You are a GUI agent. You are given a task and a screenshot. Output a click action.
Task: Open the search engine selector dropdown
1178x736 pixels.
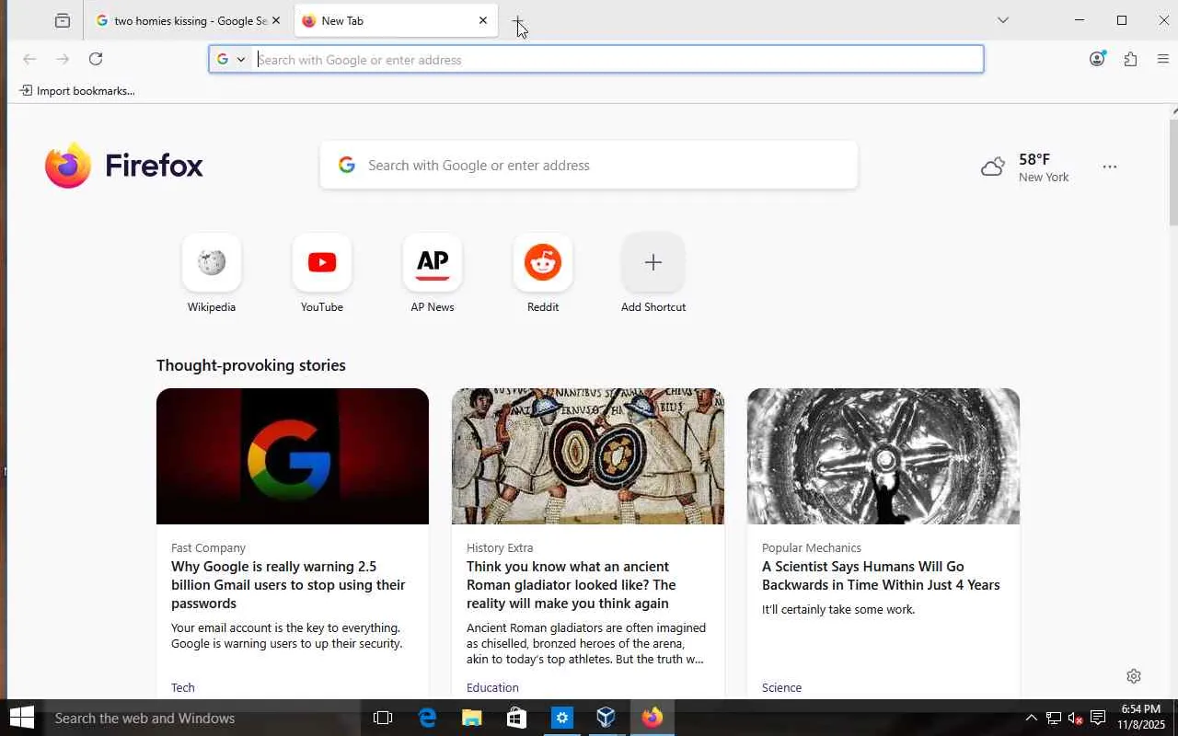point(231,59)
